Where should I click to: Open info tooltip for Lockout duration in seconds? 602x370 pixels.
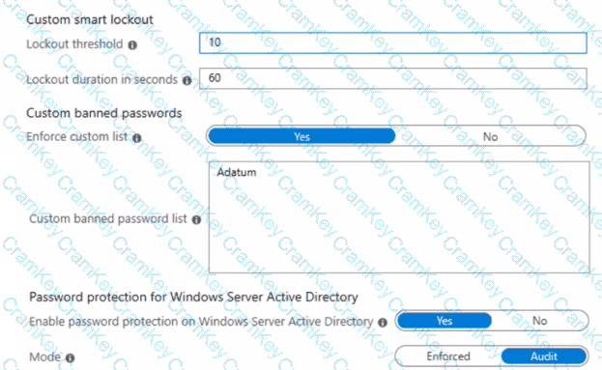186,80
